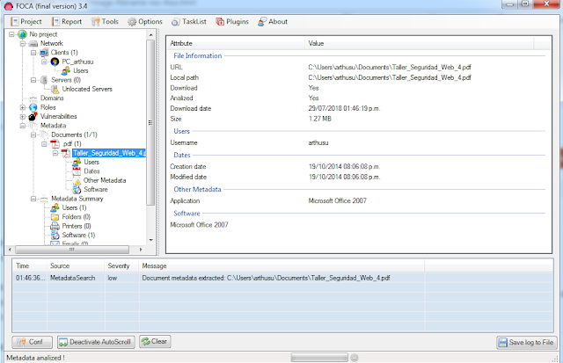Click the Domains icon in tree

(33, 98)
